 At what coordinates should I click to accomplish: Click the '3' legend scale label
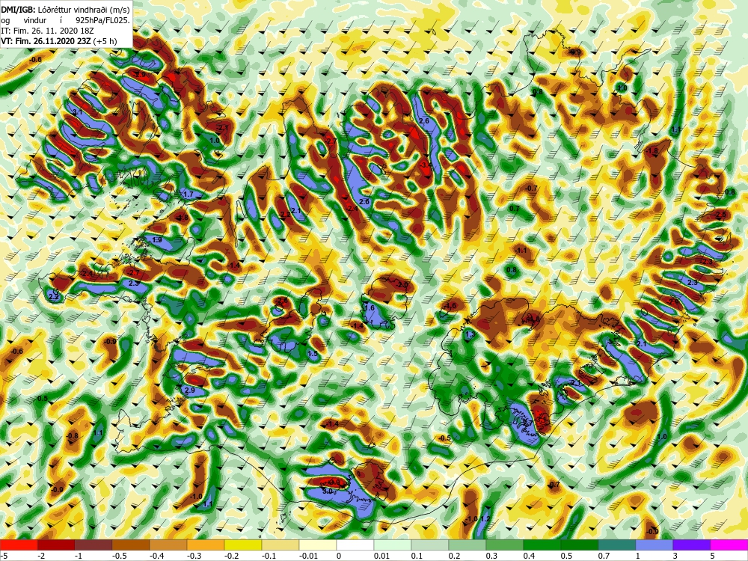676,556
